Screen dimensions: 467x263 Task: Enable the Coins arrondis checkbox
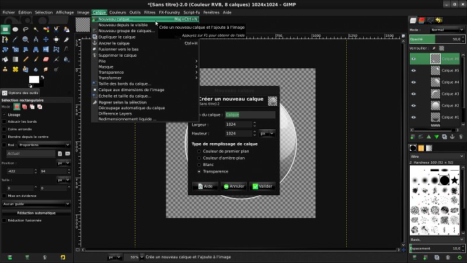[x=4, y=129]
